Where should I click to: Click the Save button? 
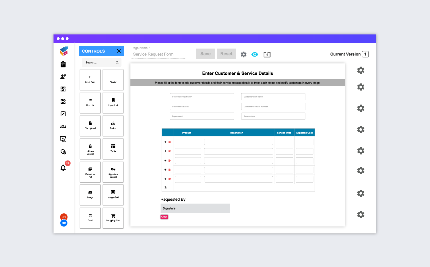click(205, 54)
